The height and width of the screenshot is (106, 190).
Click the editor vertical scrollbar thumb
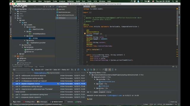(x=177, y=28)
